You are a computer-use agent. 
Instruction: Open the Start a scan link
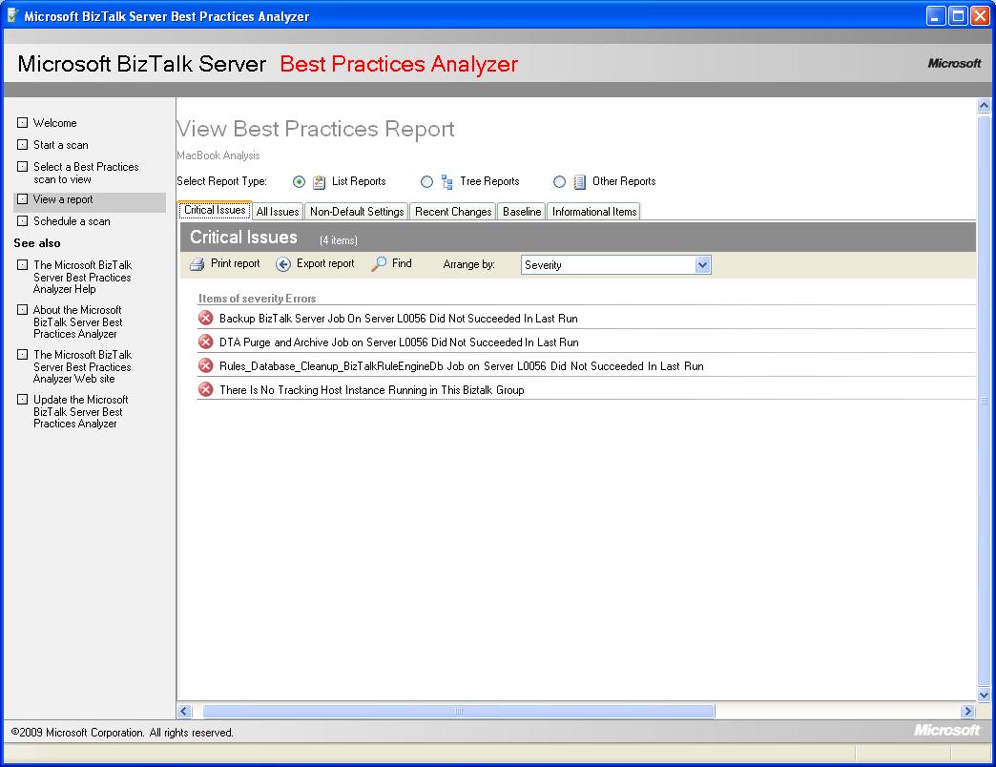click(x=60, y=145)
